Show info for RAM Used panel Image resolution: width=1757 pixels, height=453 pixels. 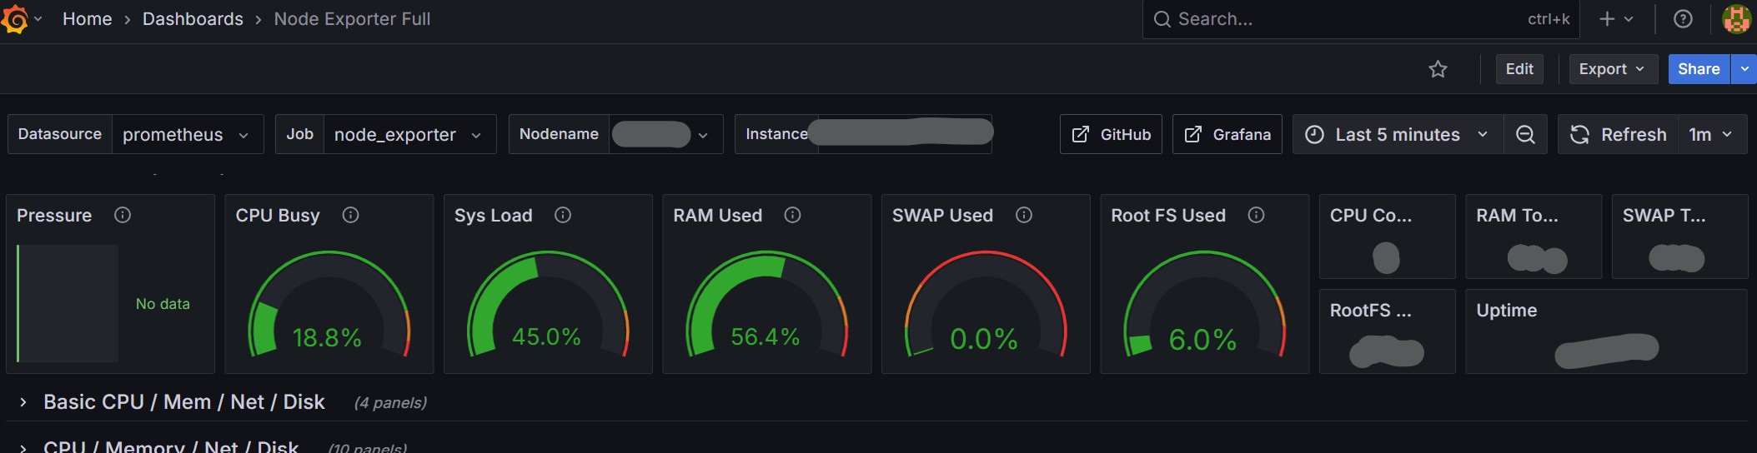point(792,215)
